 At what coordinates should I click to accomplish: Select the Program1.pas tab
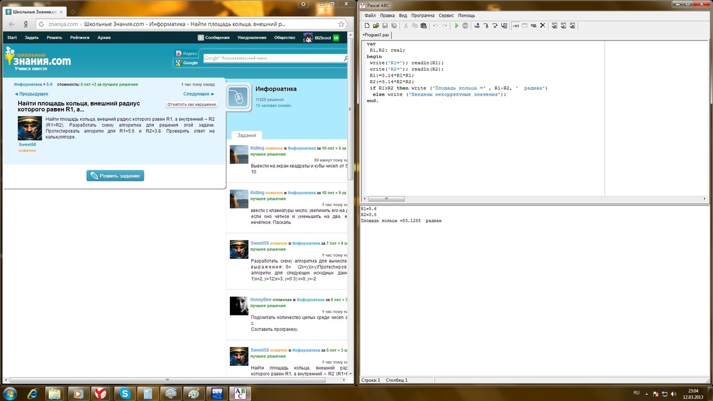tap(375, 35)
